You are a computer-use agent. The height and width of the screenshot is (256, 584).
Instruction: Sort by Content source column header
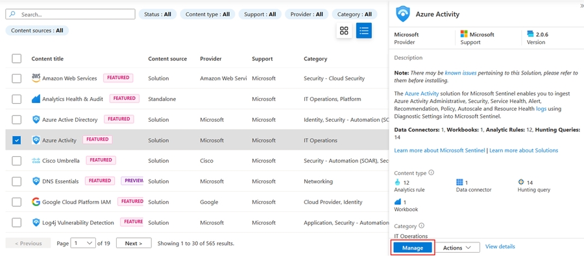click(x=167, y=58)
